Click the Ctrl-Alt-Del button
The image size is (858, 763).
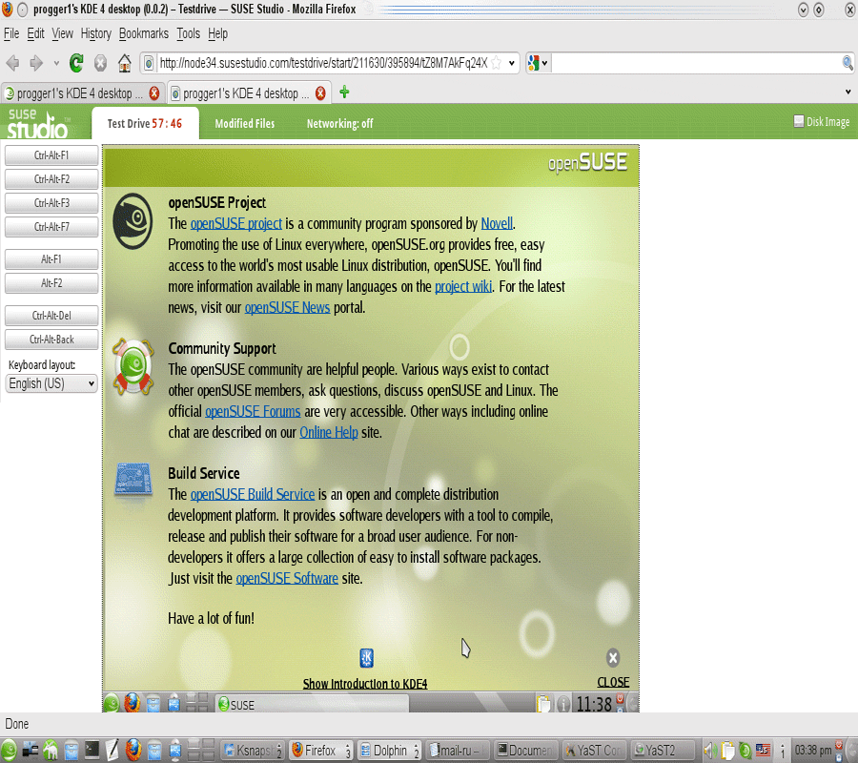[x=51, y=316]
